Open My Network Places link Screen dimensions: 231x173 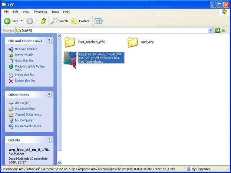(x=28, y=126)
